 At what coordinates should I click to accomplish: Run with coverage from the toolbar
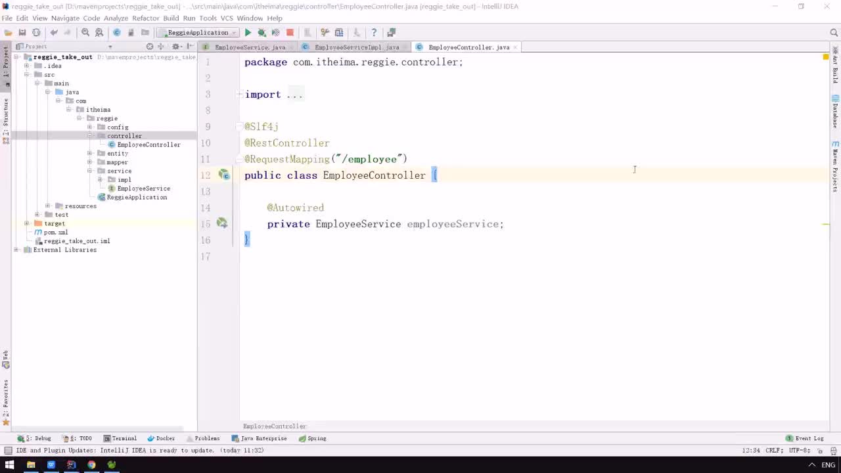(275, 32)
